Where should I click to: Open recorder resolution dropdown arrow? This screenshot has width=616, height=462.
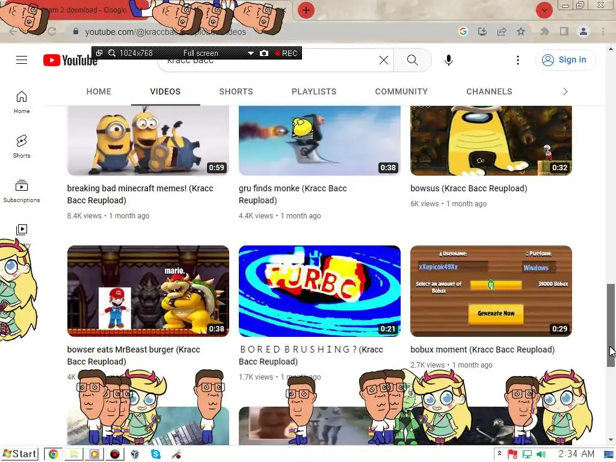[250, 53]
